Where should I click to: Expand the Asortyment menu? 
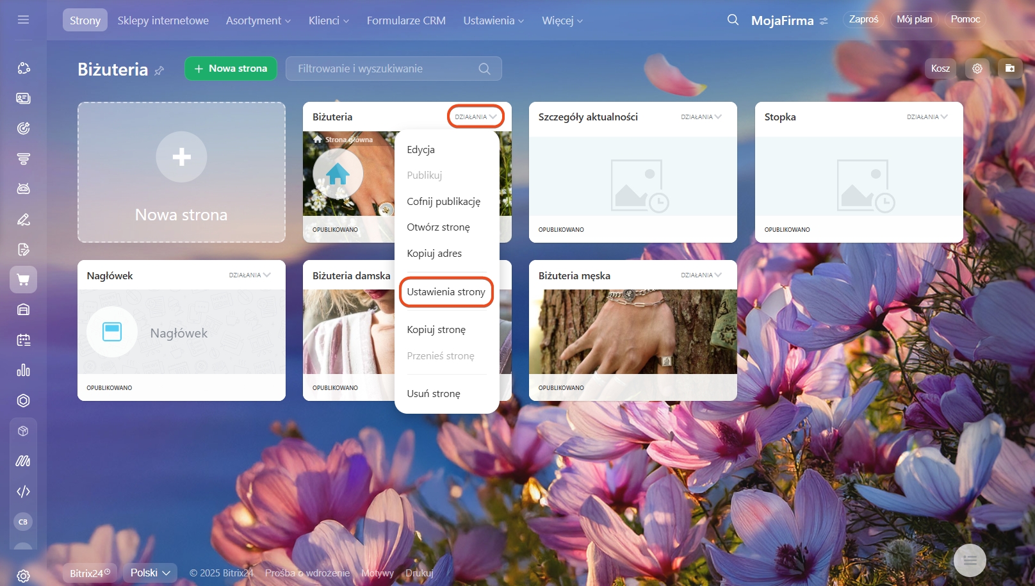[x=258, y=20]
